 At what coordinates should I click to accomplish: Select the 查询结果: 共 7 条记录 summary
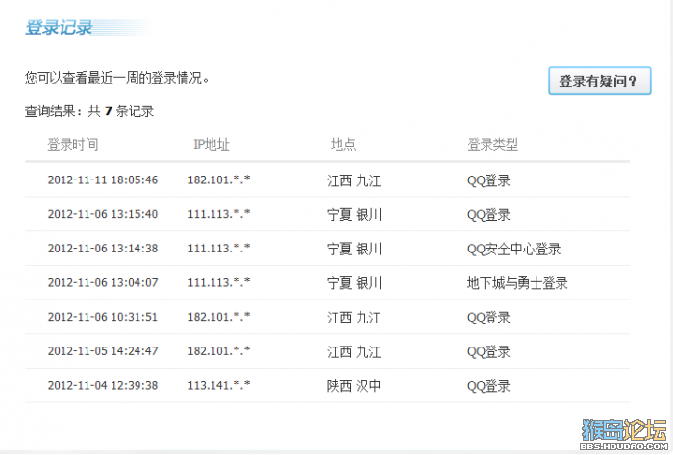coord(89,111)
